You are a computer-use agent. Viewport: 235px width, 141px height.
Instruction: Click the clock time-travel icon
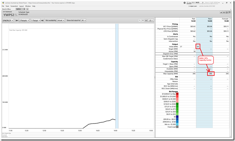(x=184, y=3)
